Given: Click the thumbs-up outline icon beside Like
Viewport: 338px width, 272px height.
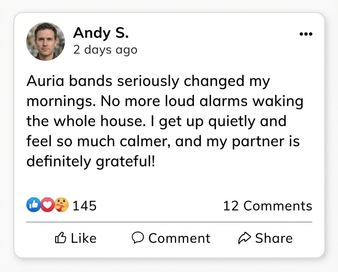Looking at the screenshot, I should tap(61, 238).
